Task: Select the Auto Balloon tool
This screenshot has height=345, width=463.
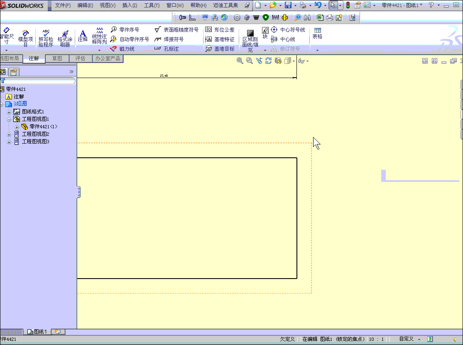Action: coord(130,39)
